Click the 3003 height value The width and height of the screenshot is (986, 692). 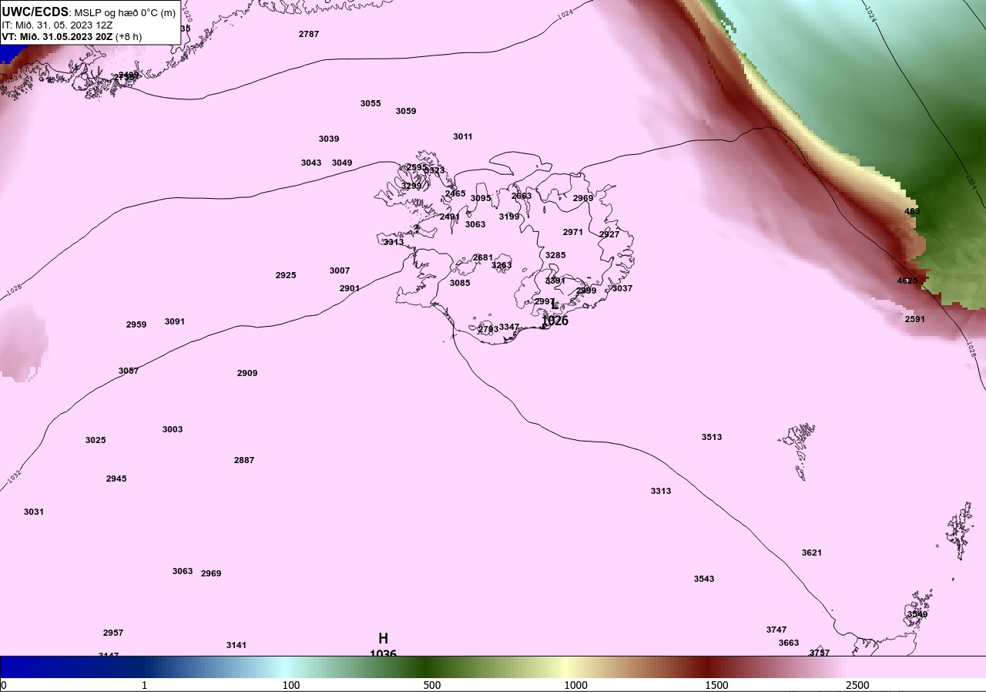173,429
